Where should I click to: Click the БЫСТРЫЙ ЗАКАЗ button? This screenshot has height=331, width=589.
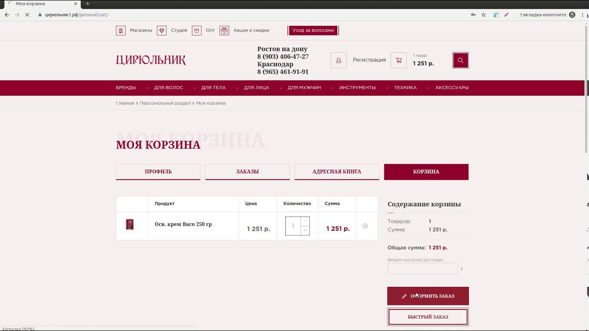pyautogui.click(x=428, y=317)
